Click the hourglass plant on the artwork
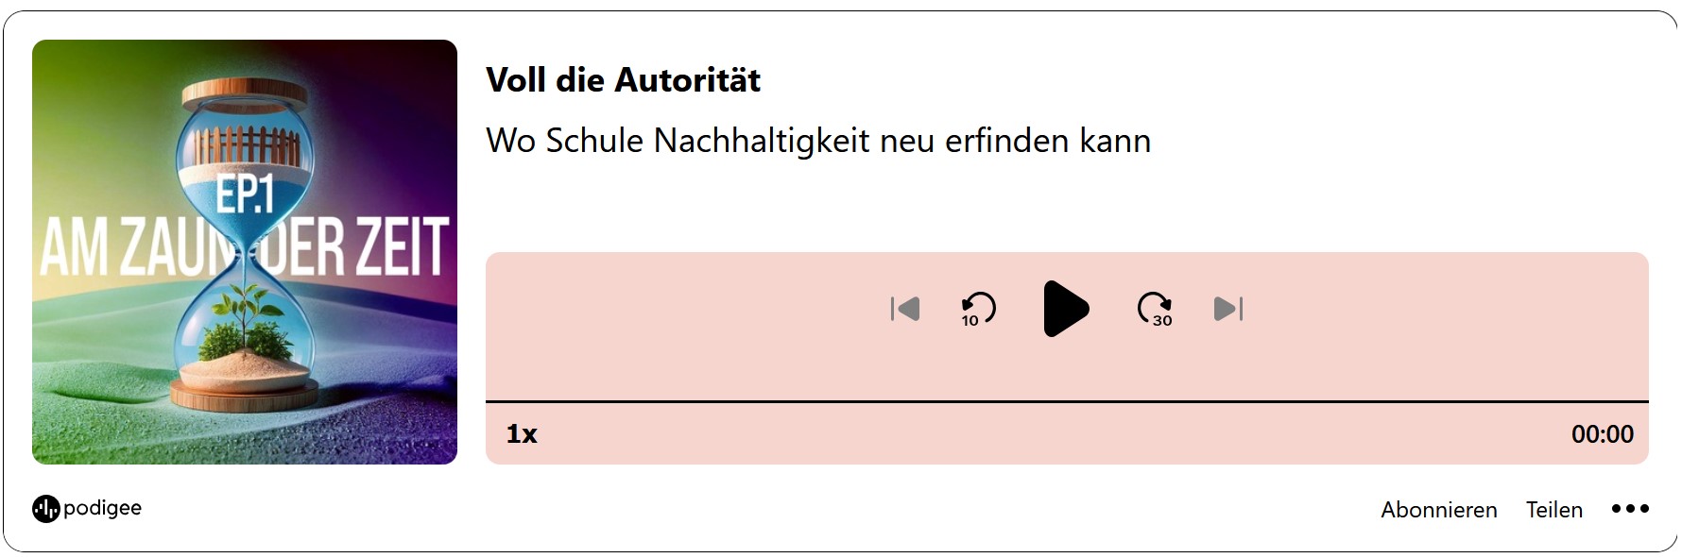 coord(248,321)
